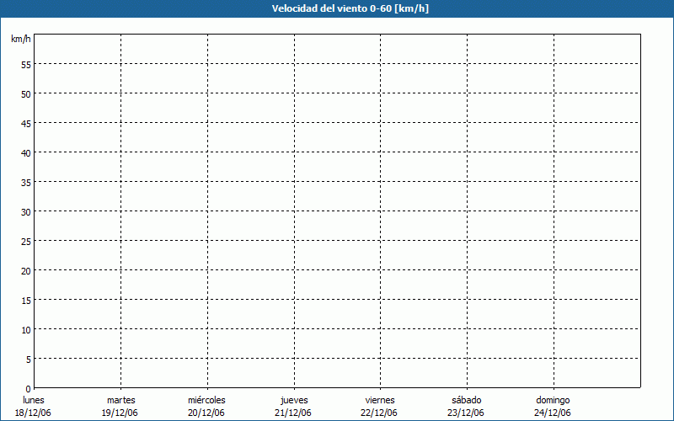Click the "martes" day label
This screenshot has height=421, width=674.
(120, 400)
